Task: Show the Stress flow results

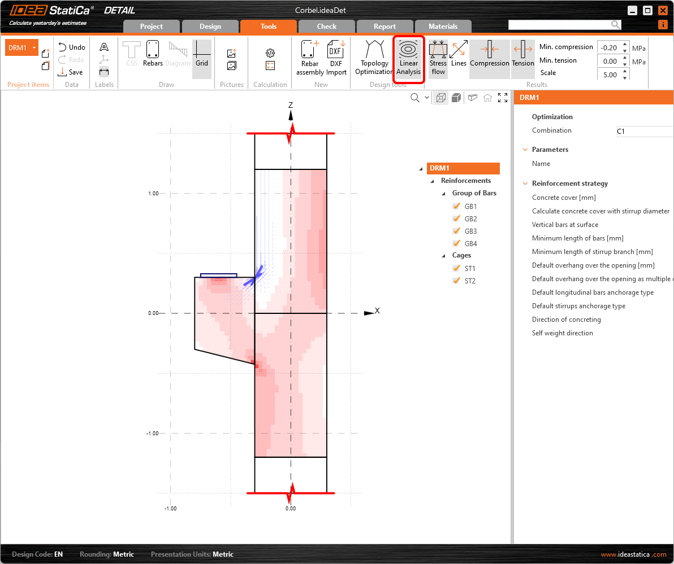Action: (438, 56)
